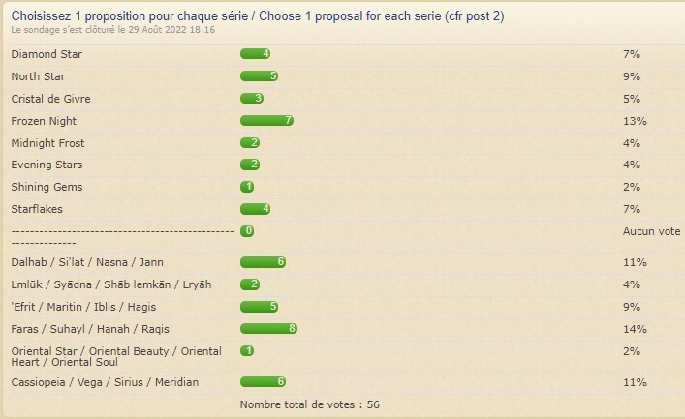Click the Evening Stars vote bar
The width and height of the screenshot is (685, 419).
point(250,165)
